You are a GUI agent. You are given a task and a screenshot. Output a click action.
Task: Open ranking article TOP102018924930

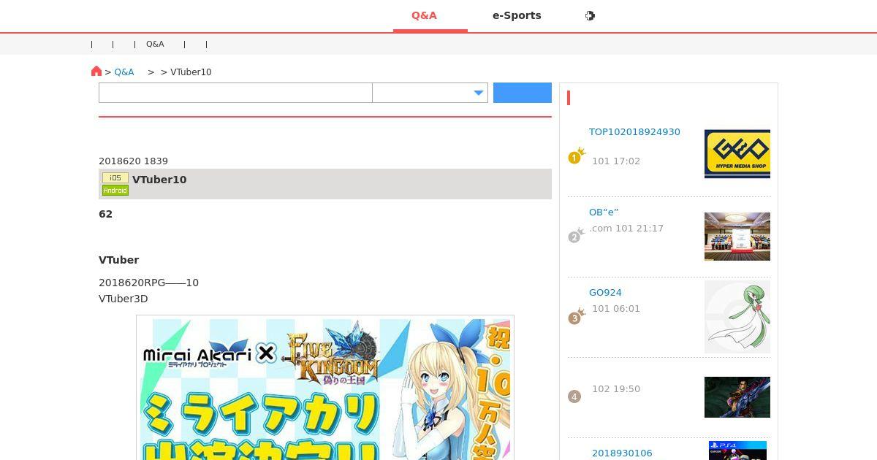point(634,132)
